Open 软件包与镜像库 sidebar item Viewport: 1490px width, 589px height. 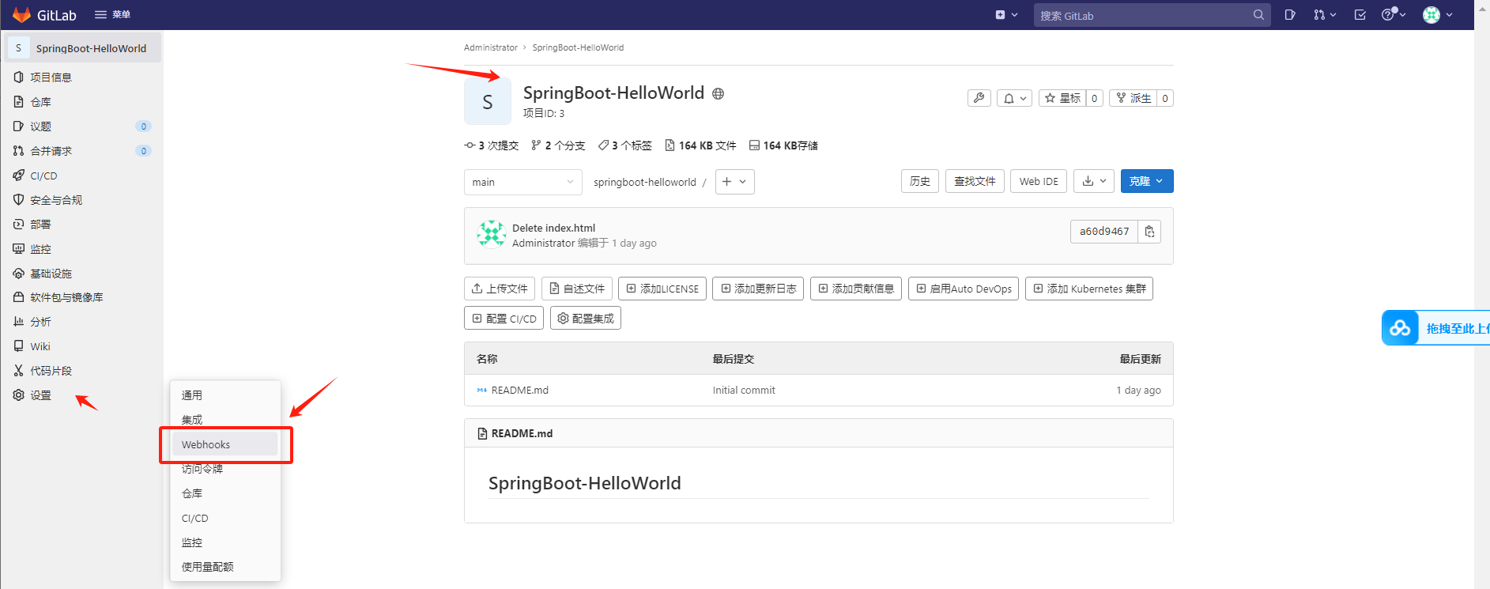point(82,297)
